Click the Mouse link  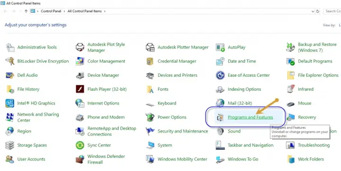click(x=305, y=103)
